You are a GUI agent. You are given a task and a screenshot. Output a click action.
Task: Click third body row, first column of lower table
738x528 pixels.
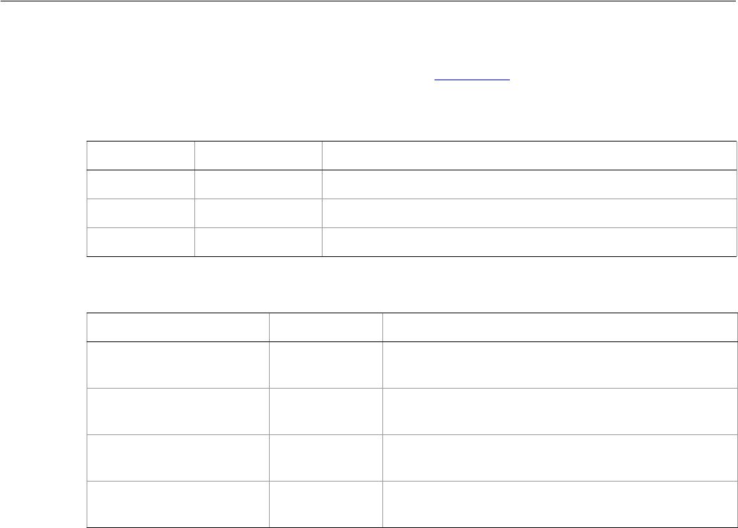[x=178, y=458]
